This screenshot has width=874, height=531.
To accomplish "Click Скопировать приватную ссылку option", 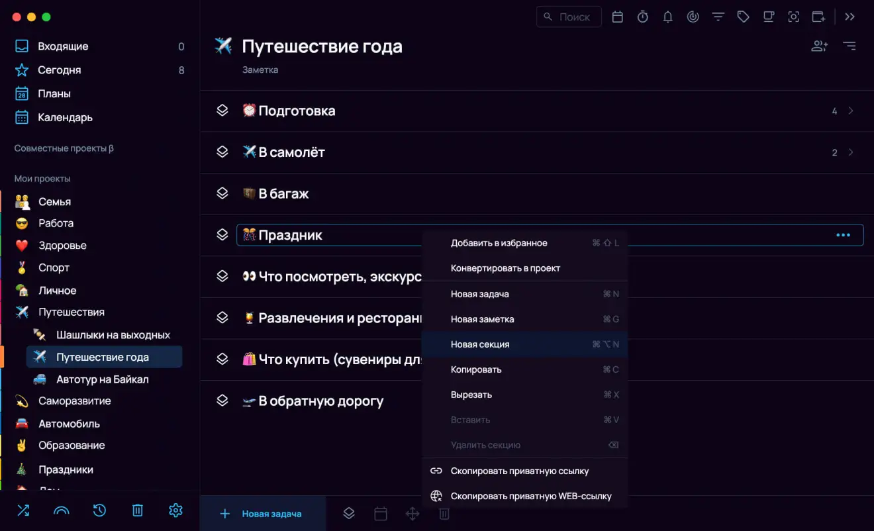I will click(519, 471).
